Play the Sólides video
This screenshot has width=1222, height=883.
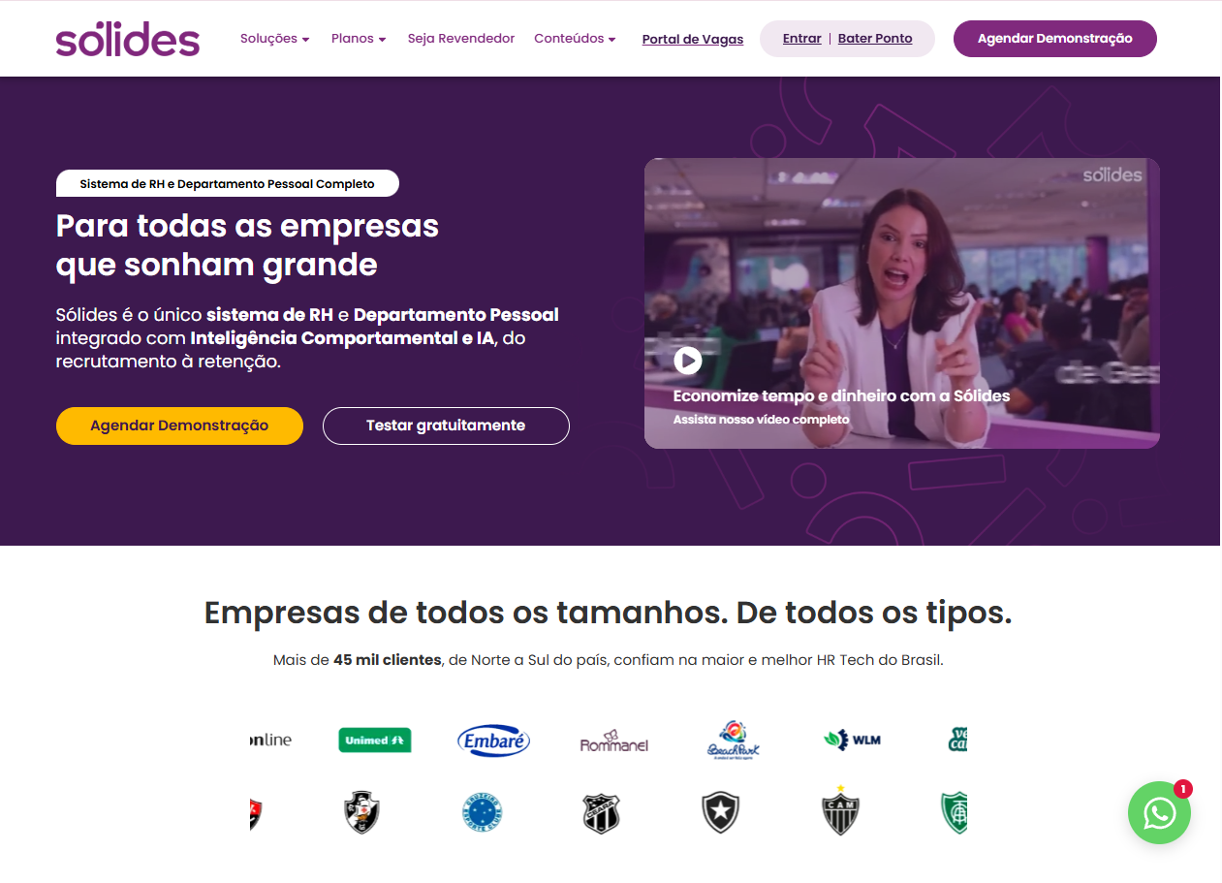(688, 361)
